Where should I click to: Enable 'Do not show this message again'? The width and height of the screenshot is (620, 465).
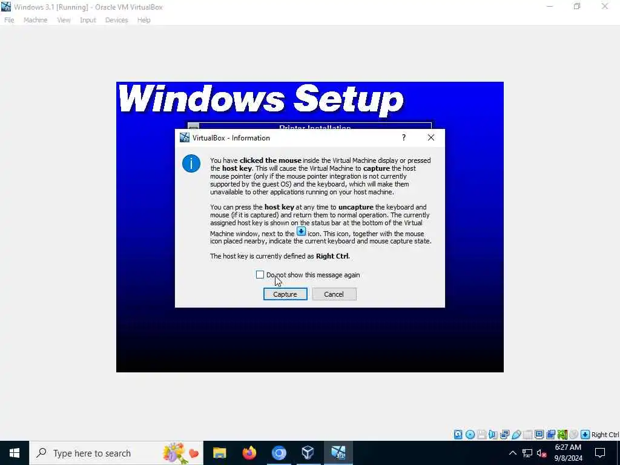pyautogui.click(x=260, y=275)
